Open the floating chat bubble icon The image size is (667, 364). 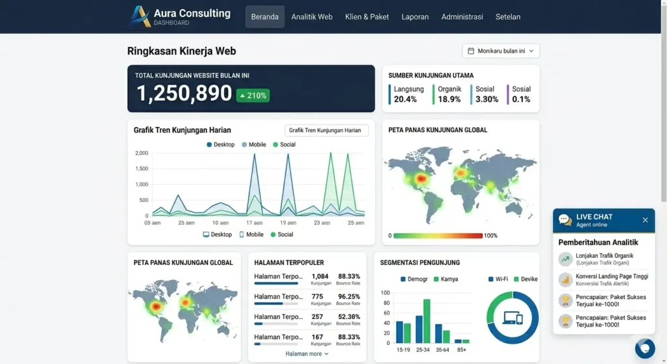coord(645,348)
